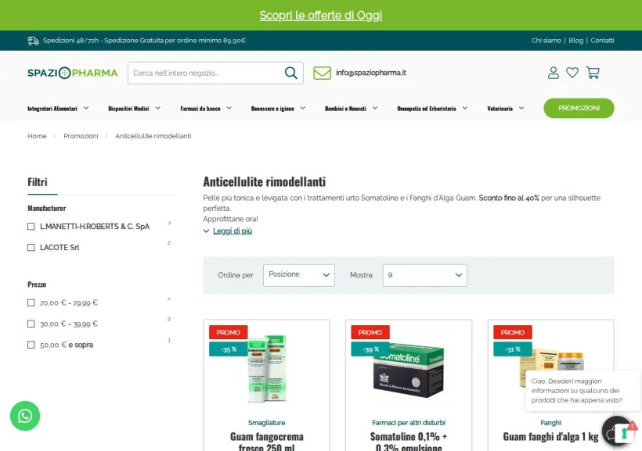Click Farmaci per altri disturbi category label
This screenshot has height=451, width=642.
point(408,422)
